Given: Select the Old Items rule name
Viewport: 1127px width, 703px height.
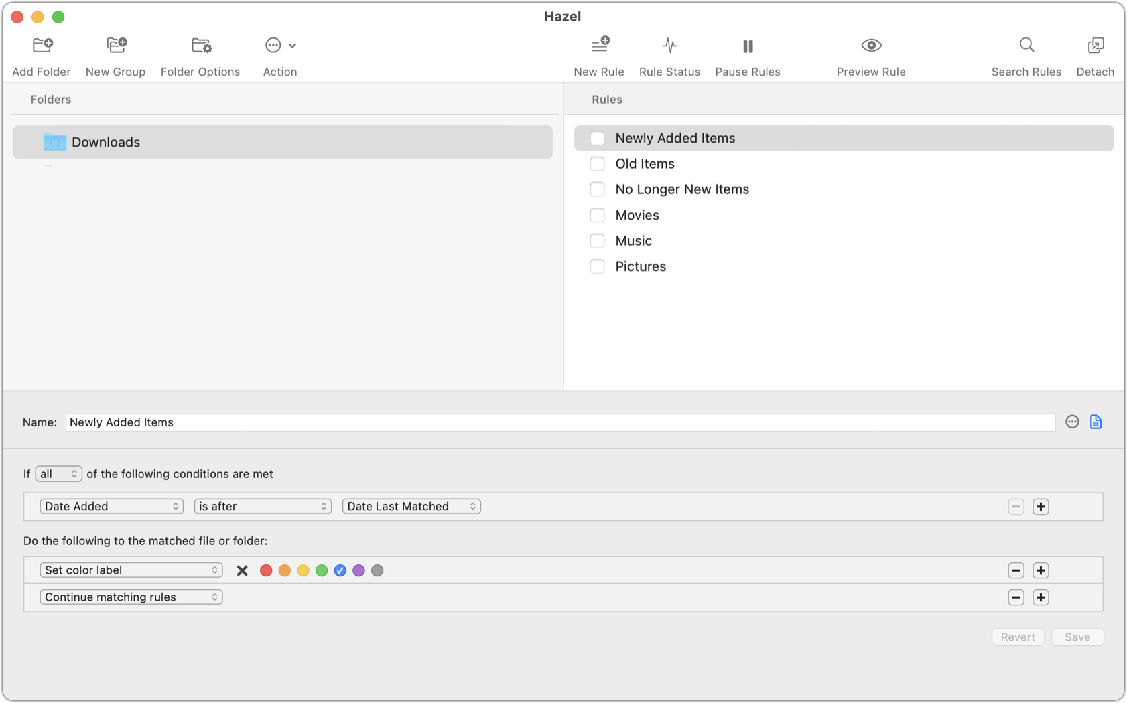Looking at the screenshot, I should pyautogui.click(x=645, y=164).
